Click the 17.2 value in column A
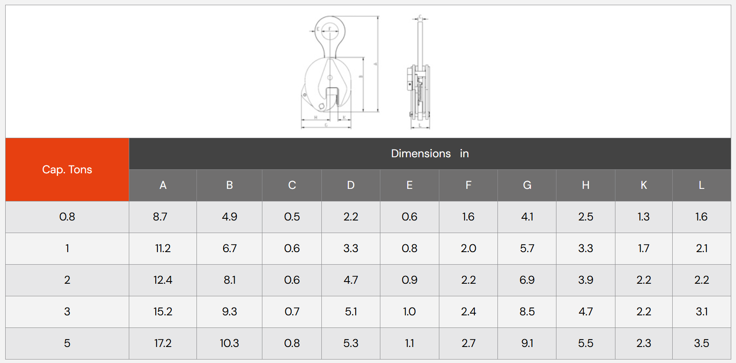Viewport: 736px width, 363px height. pyautogui.click(x=163, y=344)
